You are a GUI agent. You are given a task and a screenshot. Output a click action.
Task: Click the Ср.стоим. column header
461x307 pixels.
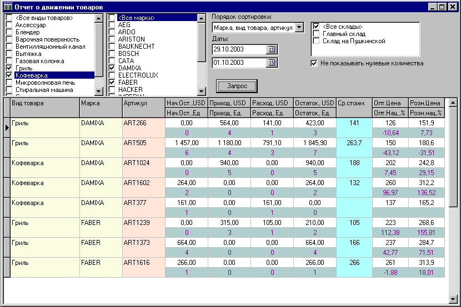click(x=354, y=108)
